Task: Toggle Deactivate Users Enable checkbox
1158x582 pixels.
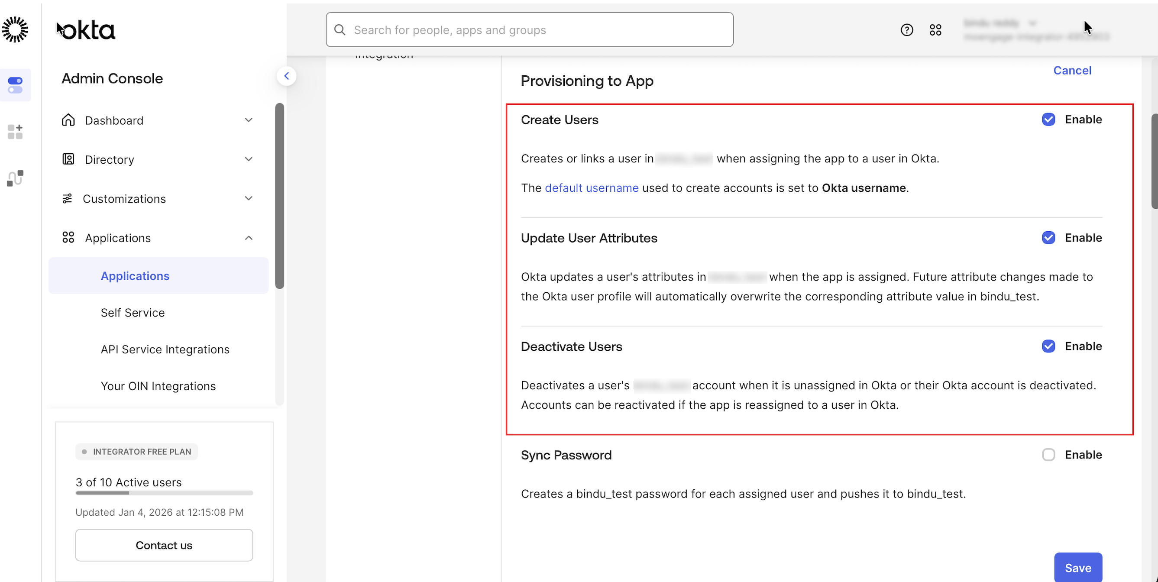Action: tap(1048, 346)
